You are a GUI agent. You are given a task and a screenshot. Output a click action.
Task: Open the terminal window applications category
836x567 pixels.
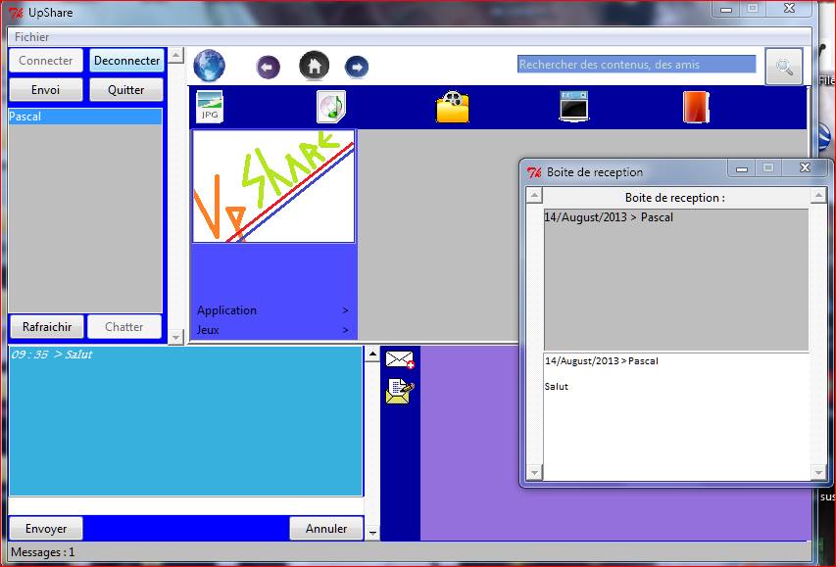click(573, 106)
